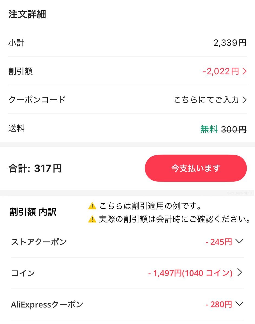Tap the -2,022円 discount amount
The width and height of the screenshot is (255, 324).
[221, 72]
